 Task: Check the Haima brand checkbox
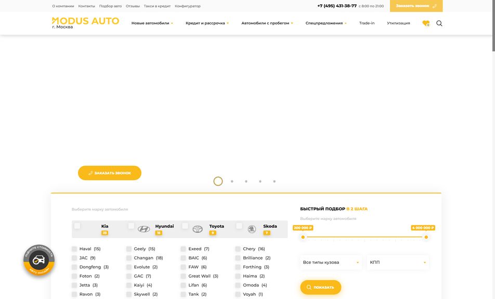(238, 276)
